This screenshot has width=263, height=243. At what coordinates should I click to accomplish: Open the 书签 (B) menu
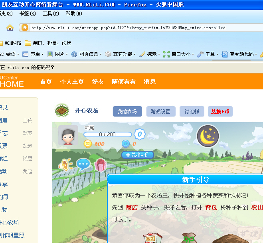pyautogui.click(x=28, y=14)
